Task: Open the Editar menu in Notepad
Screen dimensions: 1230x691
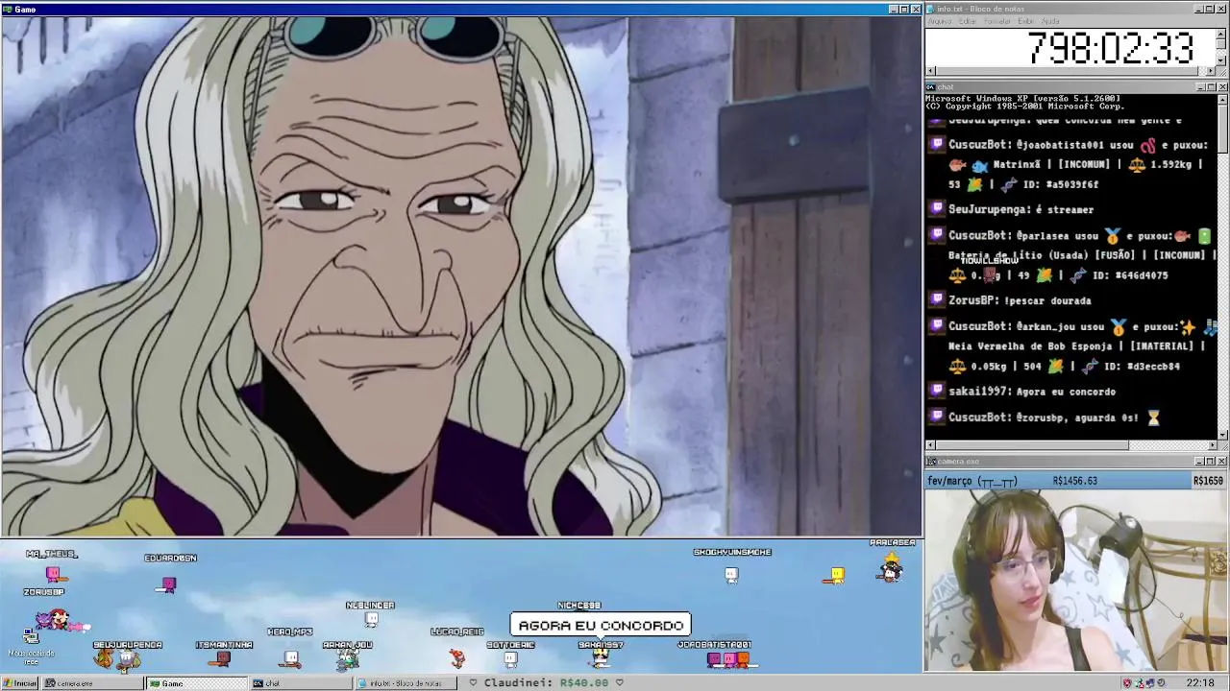Action: coord(968,21)
